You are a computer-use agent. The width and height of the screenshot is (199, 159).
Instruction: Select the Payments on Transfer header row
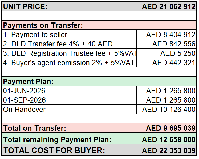tap(99, 25)
